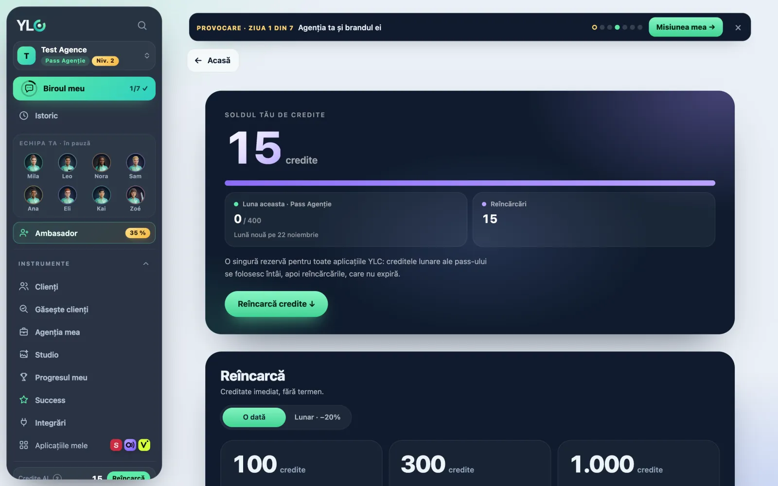Collapse the Instrumente section
Image resolution: width=778 pixels, height=486 pixels.
(x=146, y=263)
